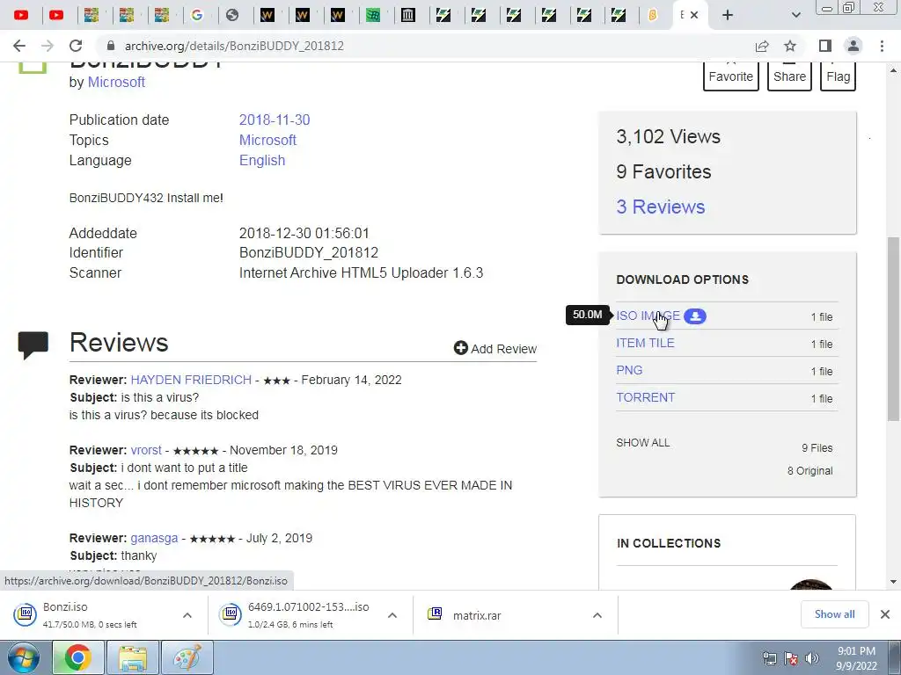Image resolution: width=901 pixels, height=675 pixels.
Task: Expand the matrix.rar download options arrow
Action: click(597, 615)
